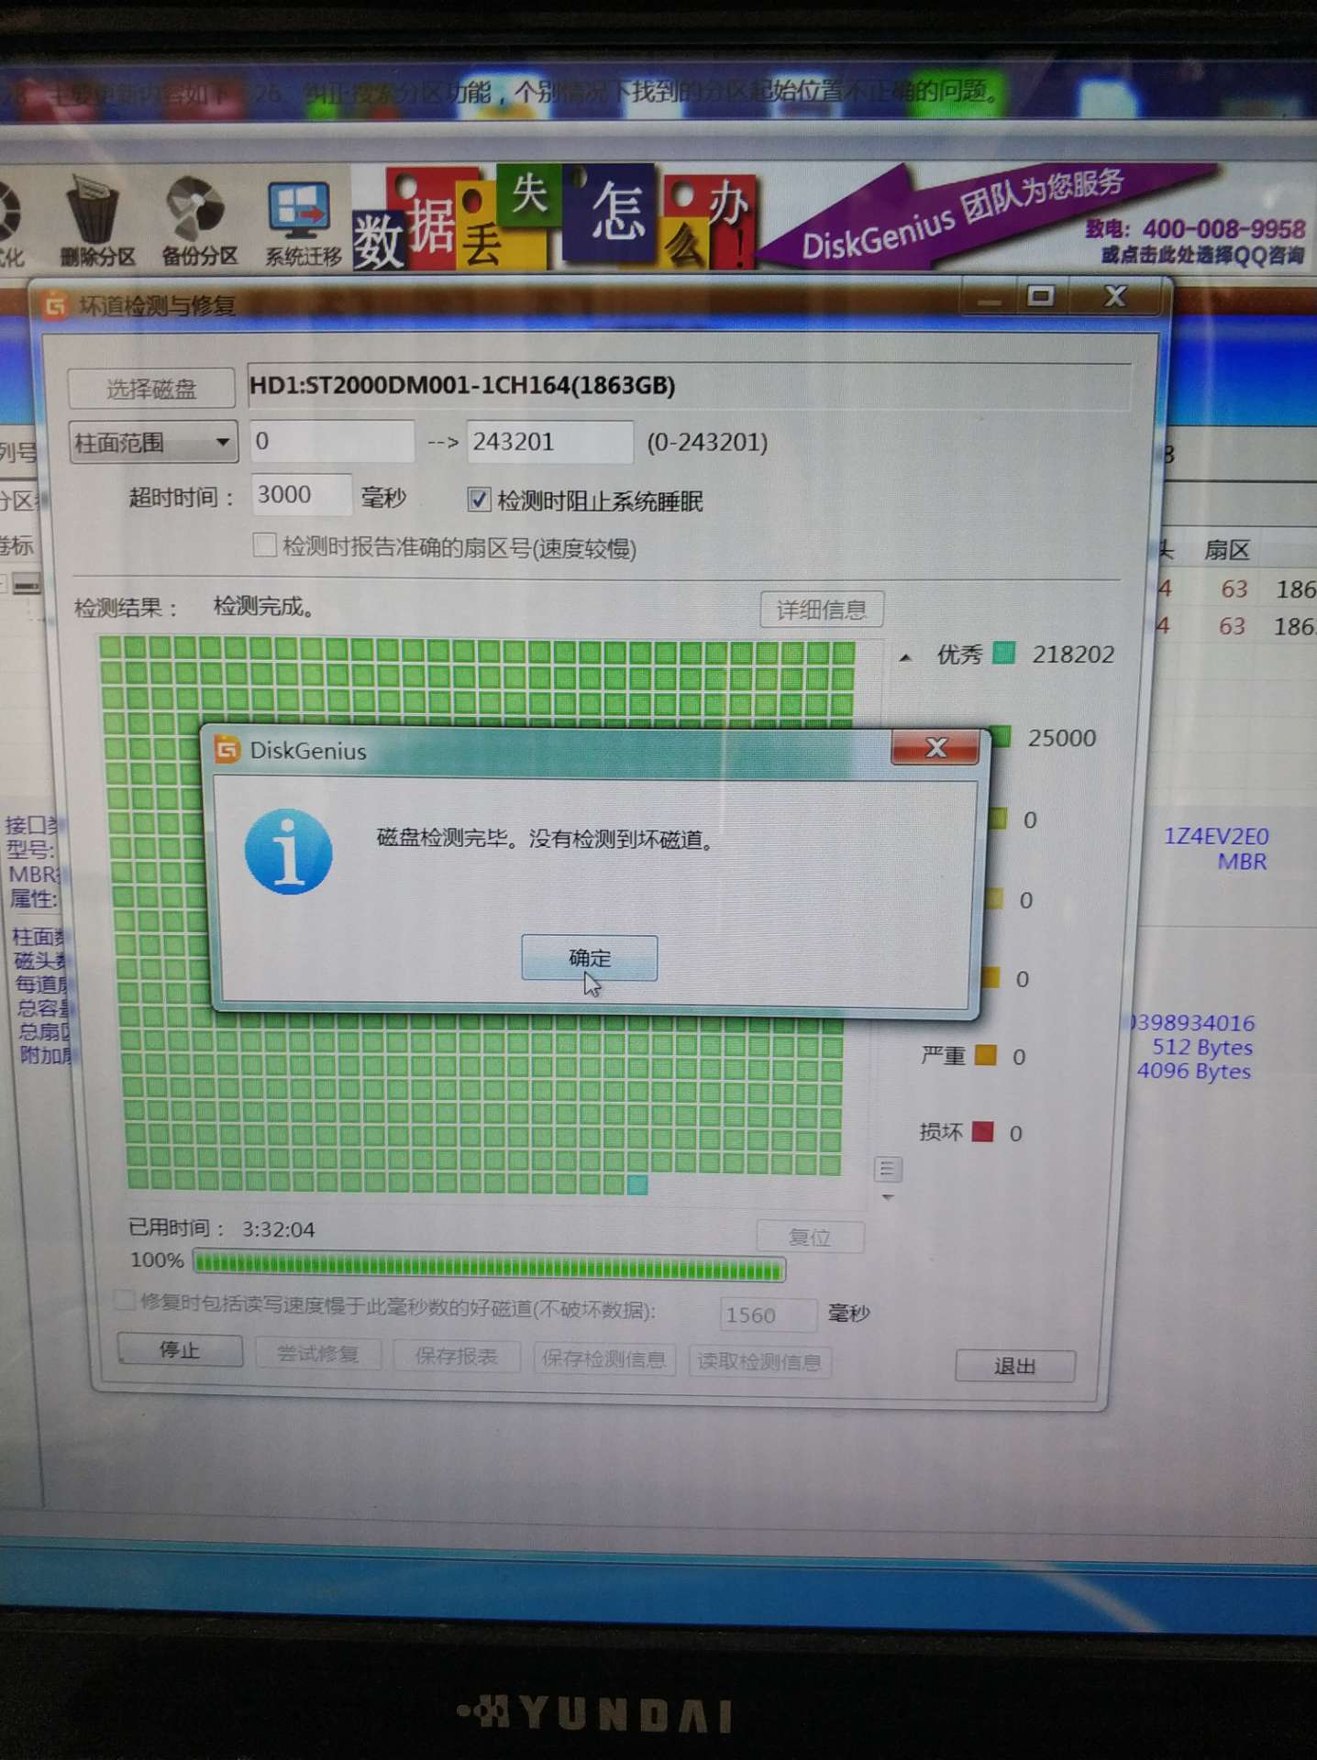Close the 坏道检测与修复 window
This screenshot has width=1317, height=1760.
1115,295
